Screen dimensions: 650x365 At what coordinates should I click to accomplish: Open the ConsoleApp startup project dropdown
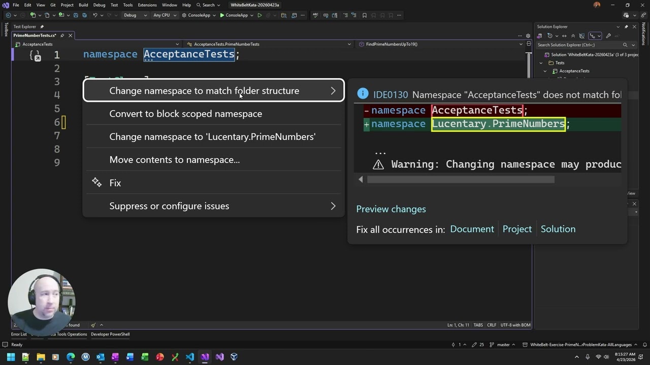pos(199,15)
